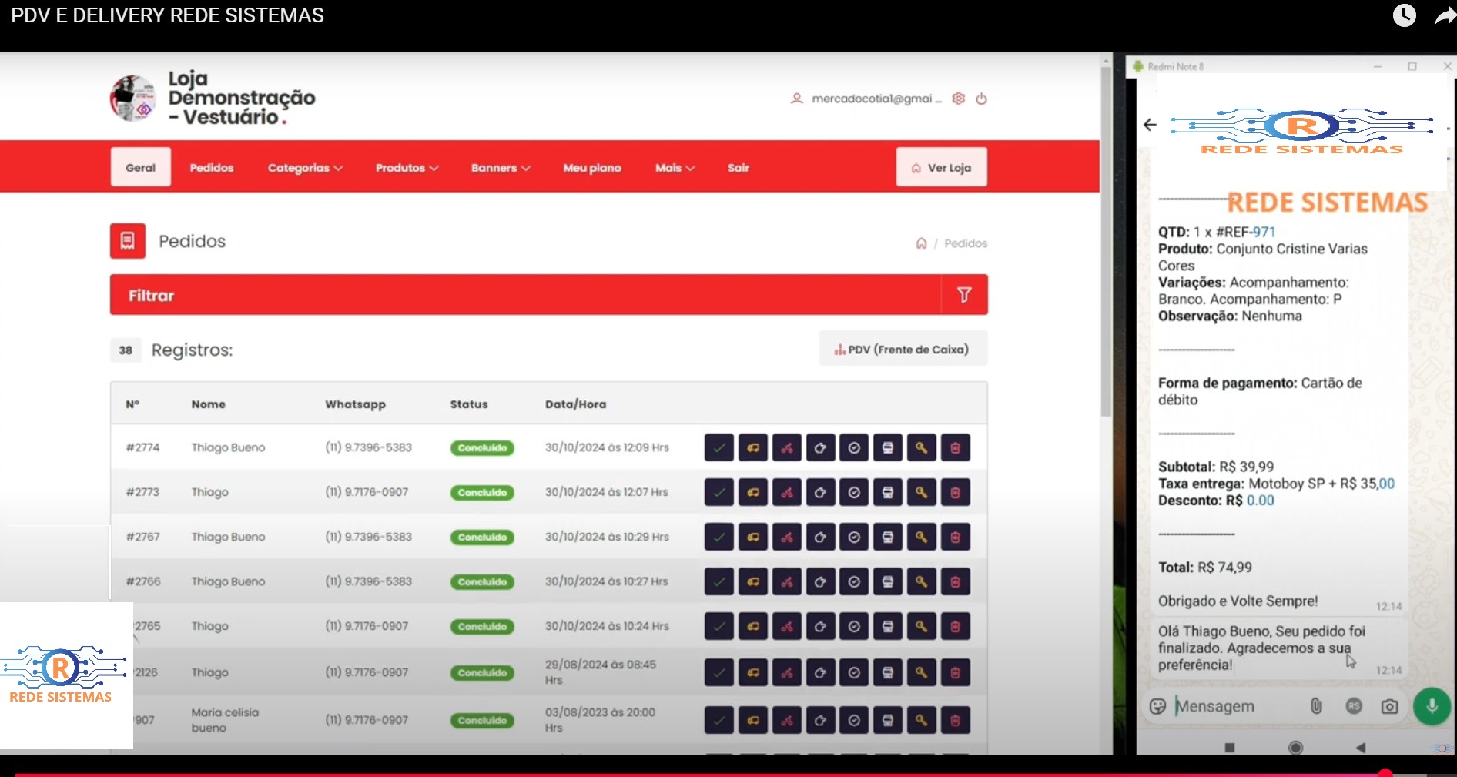This screenshot has width=1457, height=777.
Task: Click Whatsapp number (11) 9.7396-5383 for #2774
Action: coord(368,447)
